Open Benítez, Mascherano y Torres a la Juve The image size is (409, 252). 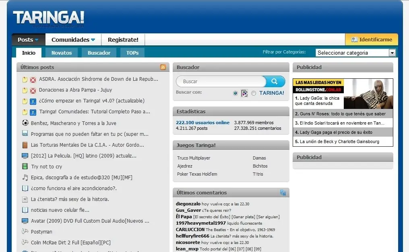point(74,123)
